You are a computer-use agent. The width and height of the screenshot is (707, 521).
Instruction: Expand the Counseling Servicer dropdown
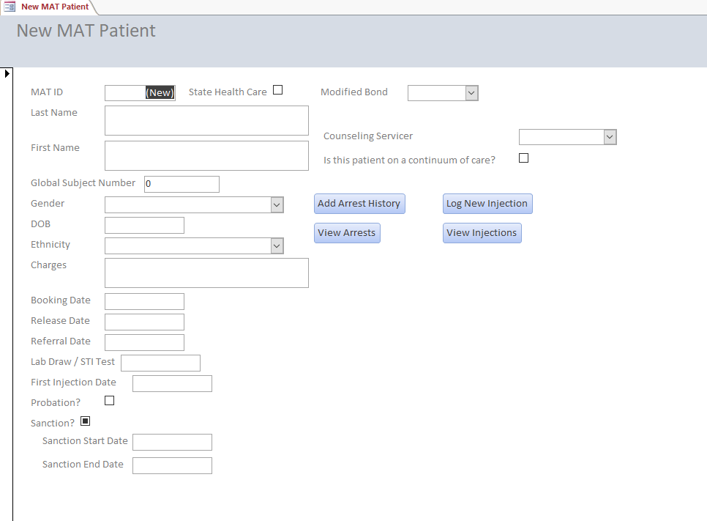tap(610, 137)
